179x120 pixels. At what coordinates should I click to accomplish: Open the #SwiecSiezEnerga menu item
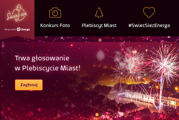(149, 25)
